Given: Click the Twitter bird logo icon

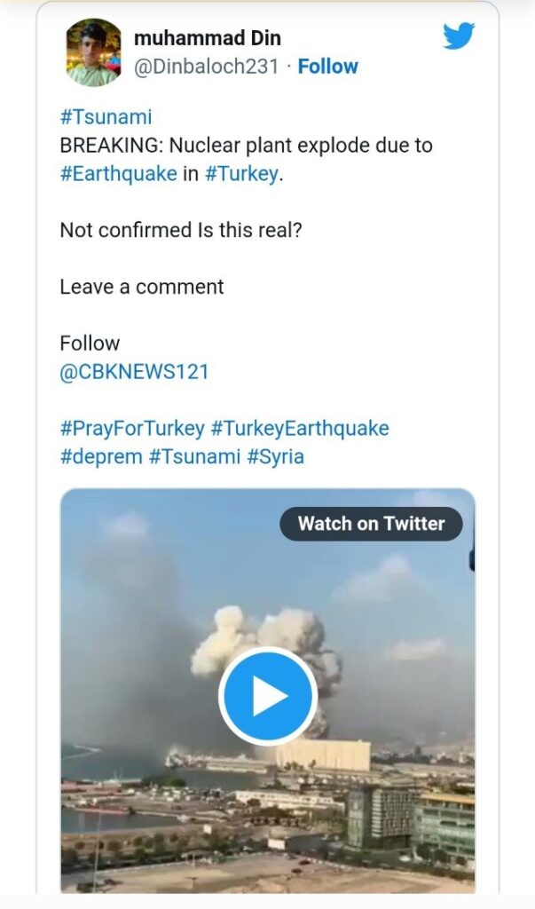Looking at the screenshot, I should tap(459, 36).
